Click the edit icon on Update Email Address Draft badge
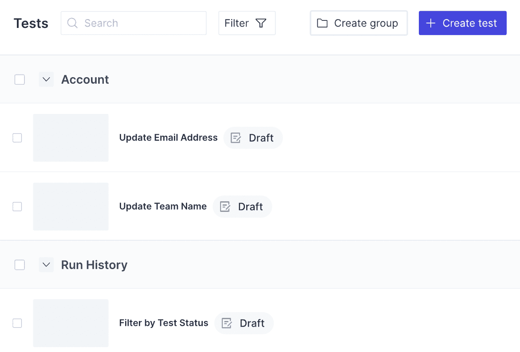The width and height of the screenshot is (520, 352). point(236,138)
